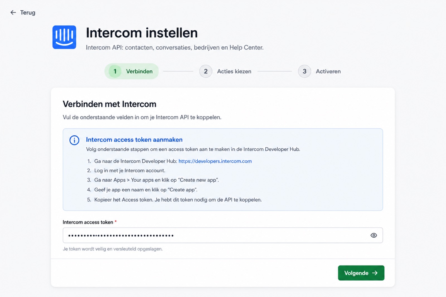Continue with the Volgende button
The image size is (446, 297).
tap(361, 273)
